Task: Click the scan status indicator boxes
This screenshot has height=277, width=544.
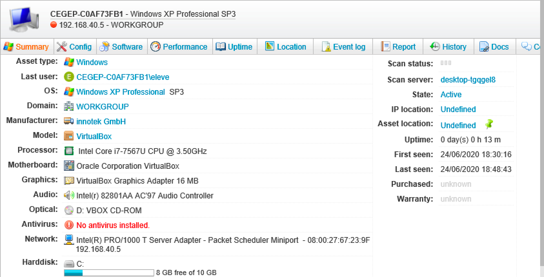Action: pyautogui.click(x=446, y=63)
